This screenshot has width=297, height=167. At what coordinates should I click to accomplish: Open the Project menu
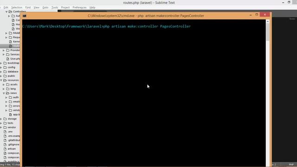pyautogui.click(x=65, y=7)
